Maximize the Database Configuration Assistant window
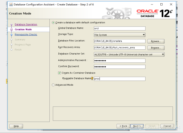Screen dimensions: 183x133 161,4
